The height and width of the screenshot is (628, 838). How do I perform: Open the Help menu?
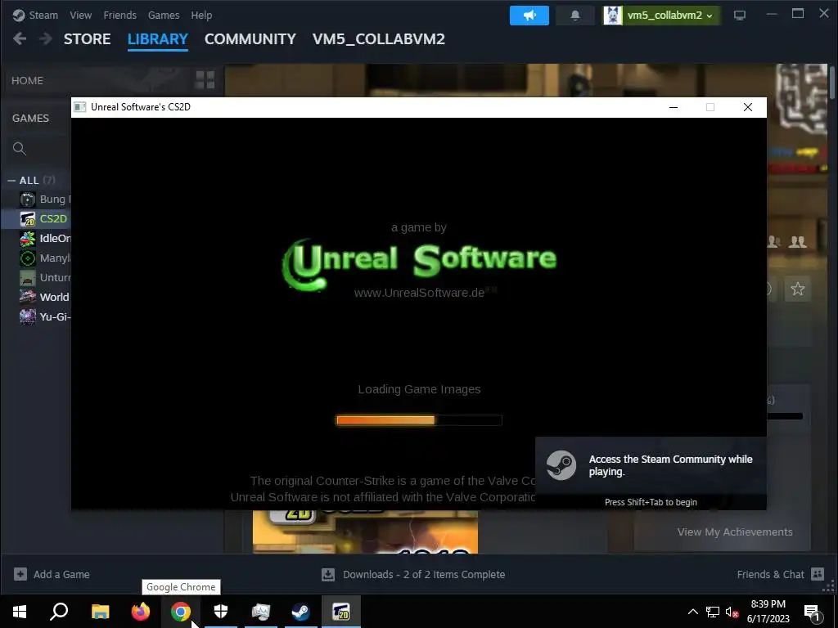click(x=201, y=15)
